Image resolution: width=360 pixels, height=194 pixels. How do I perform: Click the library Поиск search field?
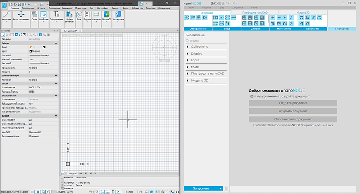point(206,41)
